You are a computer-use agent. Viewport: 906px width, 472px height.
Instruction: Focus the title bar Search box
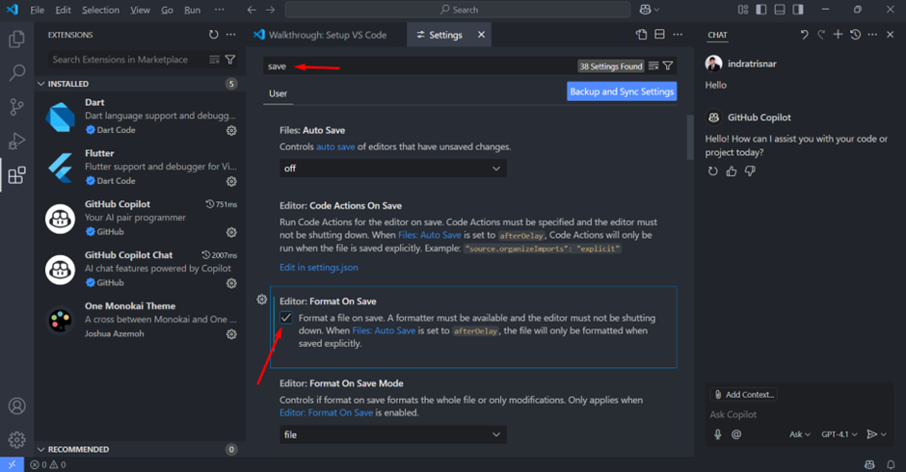point(458,10)
